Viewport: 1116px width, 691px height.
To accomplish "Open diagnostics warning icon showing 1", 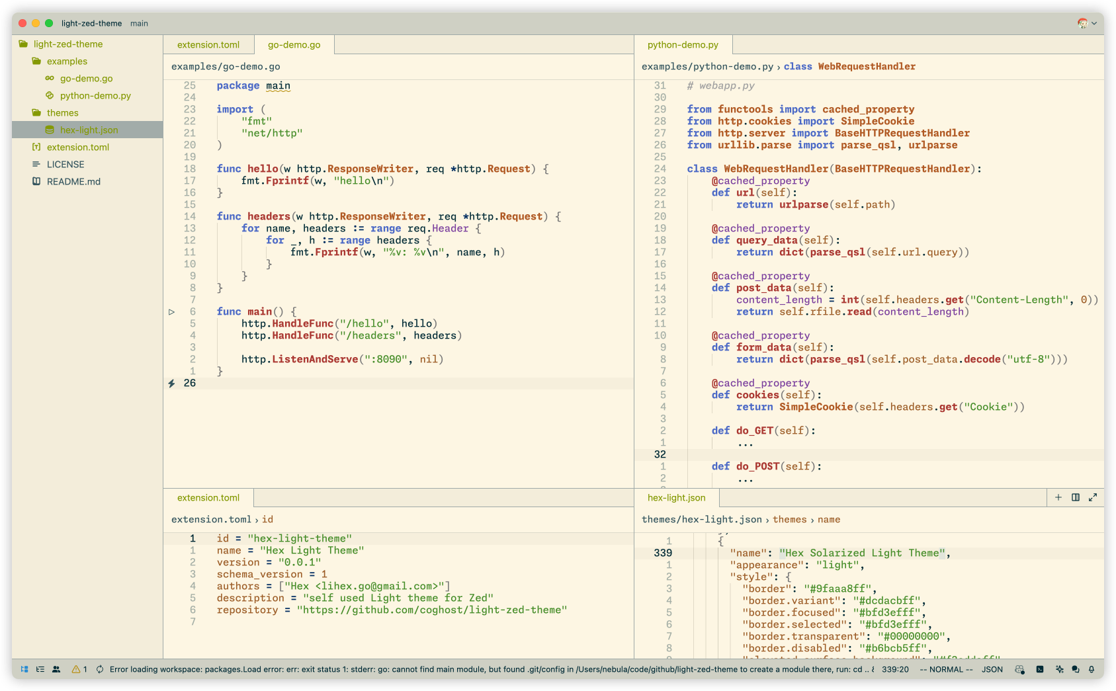I will [x=79, y=669].
